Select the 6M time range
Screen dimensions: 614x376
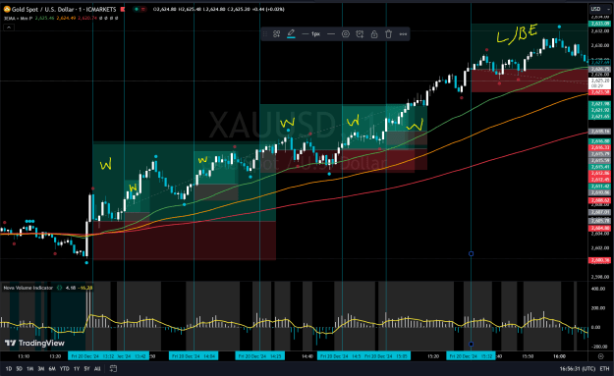pyautogui.click(x=52, y=368)
